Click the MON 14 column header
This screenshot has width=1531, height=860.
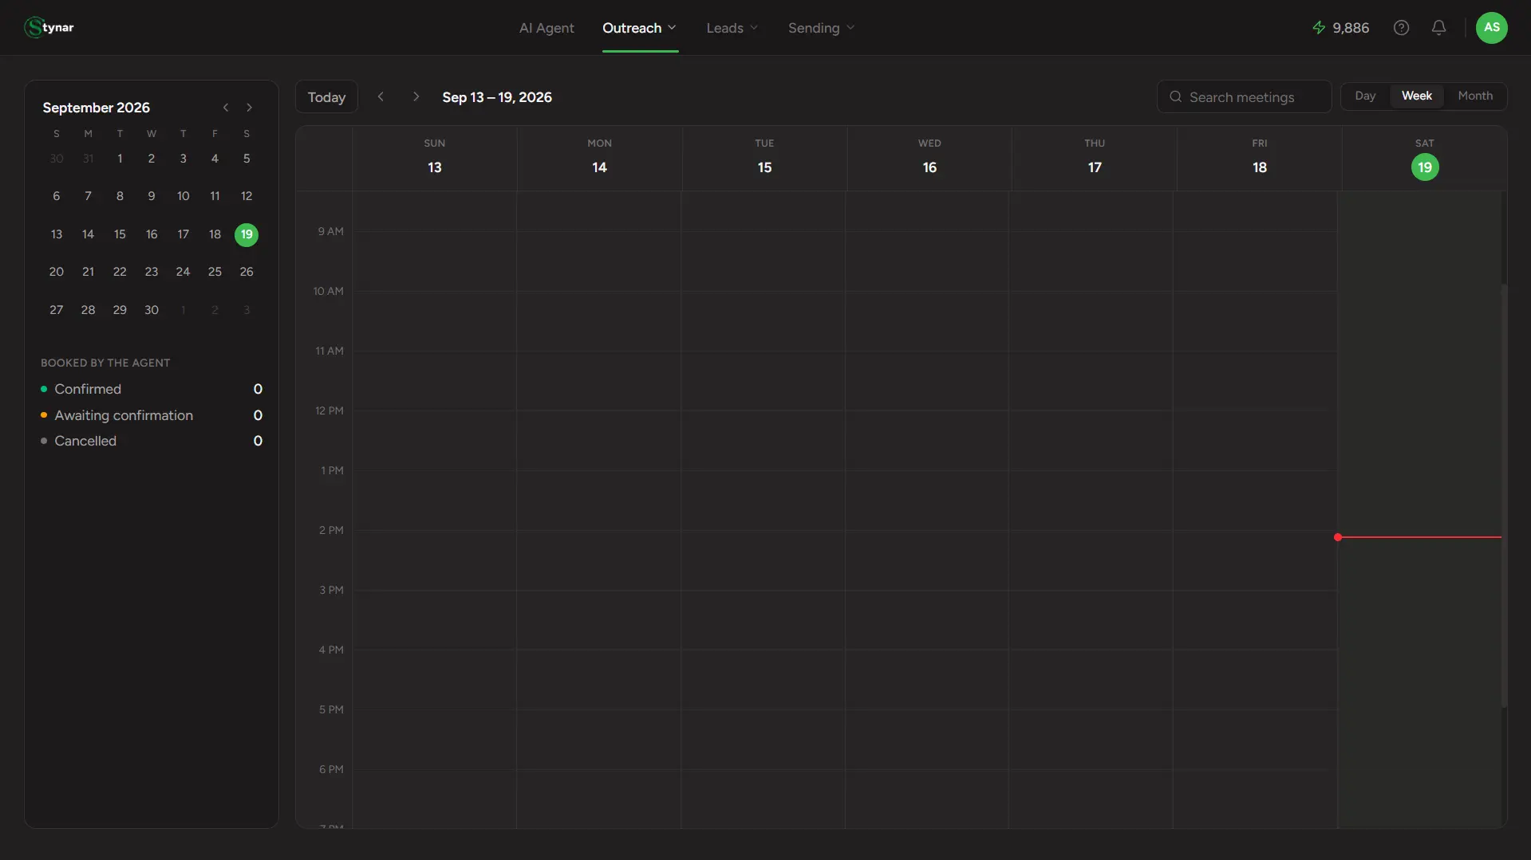click(599, 157)
